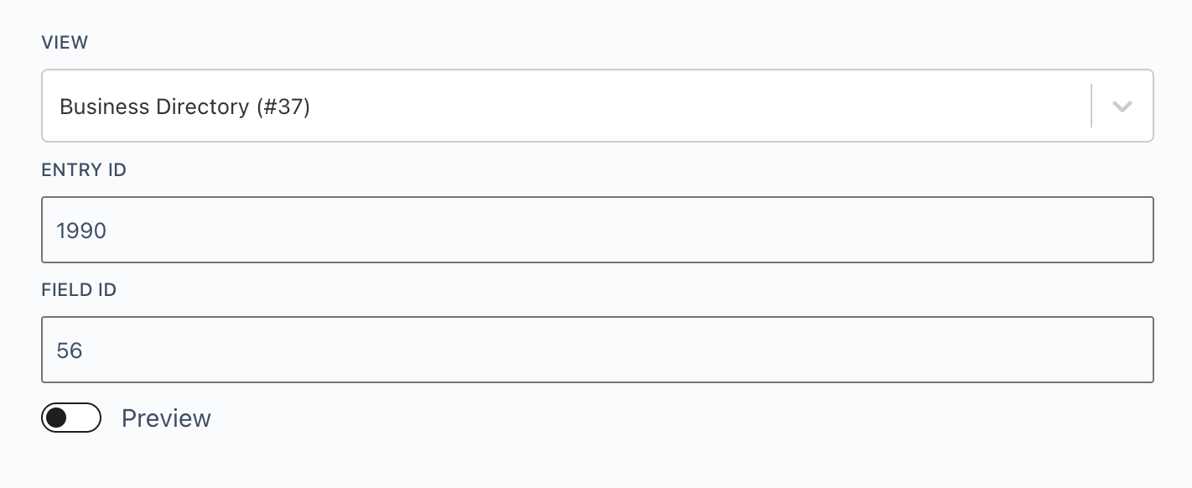Click the black knob of Preview toggle

point(56,418)
